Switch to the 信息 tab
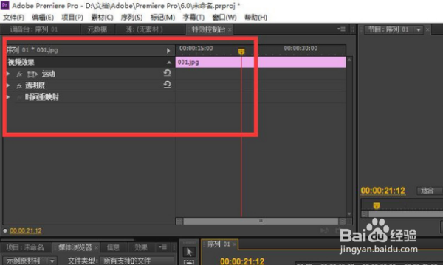The image size is (443, 265). (x=113, y=247)
